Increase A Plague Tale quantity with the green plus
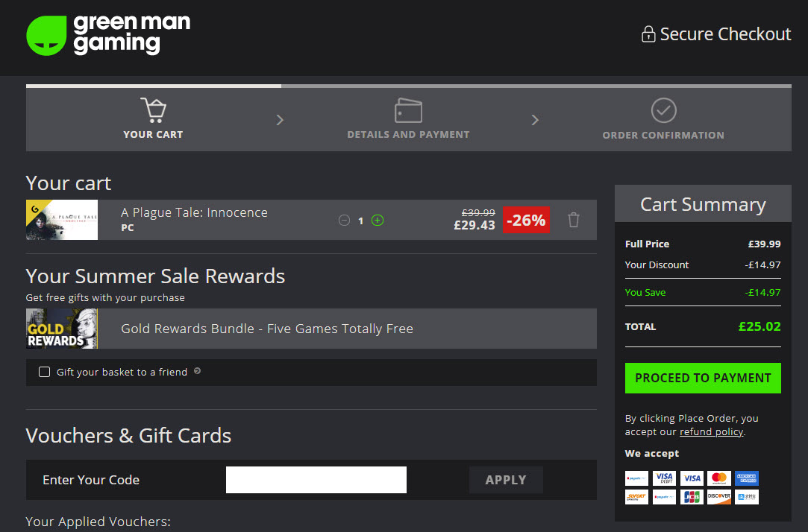 coord(378,221)
